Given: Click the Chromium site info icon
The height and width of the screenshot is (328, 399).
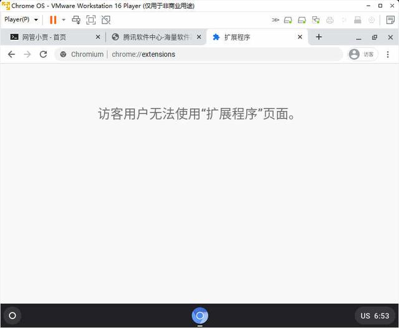Looking at the screenshot, I should coord(64,54).
